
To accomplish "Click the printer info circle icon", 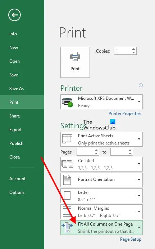I will 141,85.
